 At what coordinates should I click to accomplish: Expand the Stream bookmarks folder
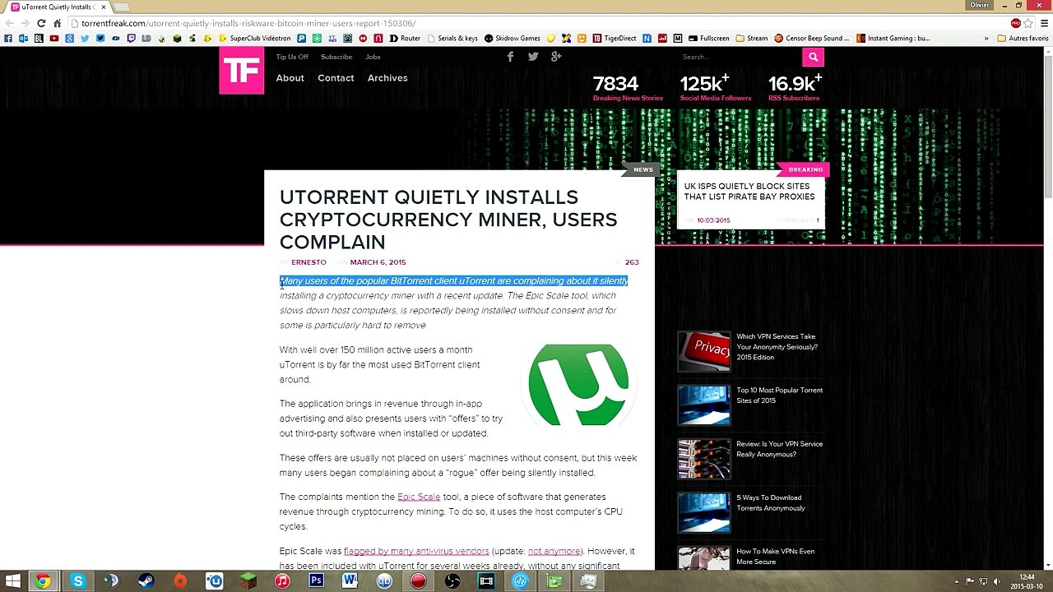pyautogui.click(x=752, y=38)
